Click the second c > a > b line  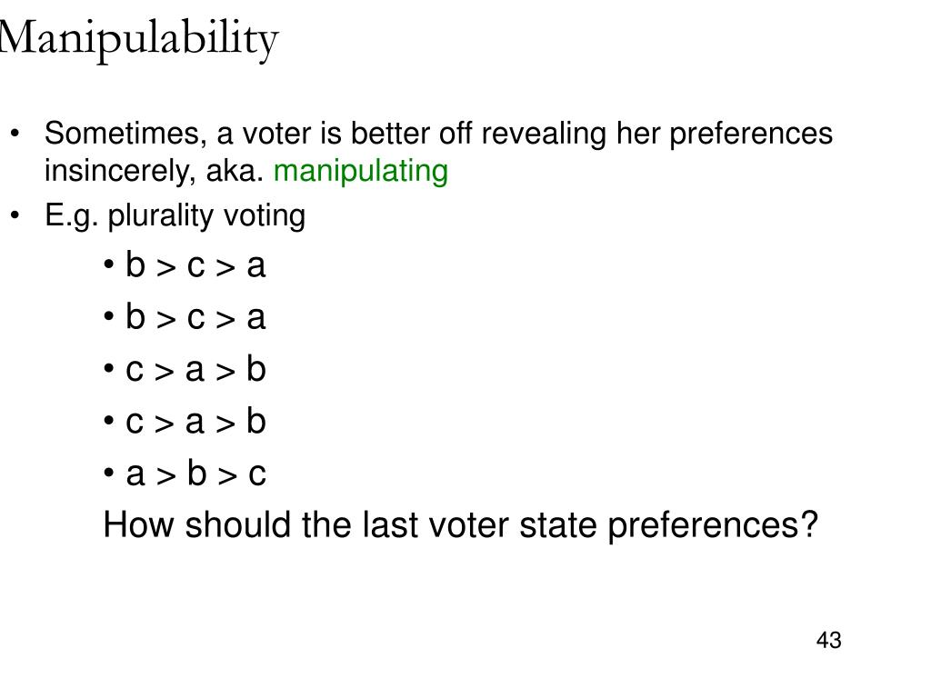[x=195, y=422]
